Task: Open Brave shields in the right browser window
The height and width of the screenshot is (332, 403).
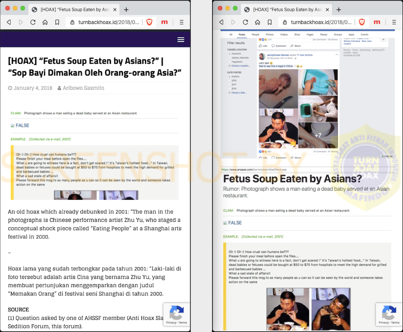Action: click(362, 22)
